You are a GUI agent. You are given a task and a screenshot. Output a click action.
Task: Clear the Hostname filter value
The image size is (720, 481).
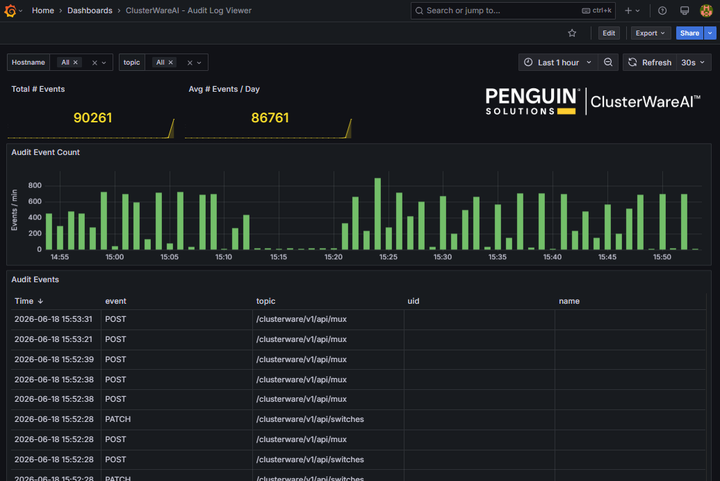click(x=95, y=63)
